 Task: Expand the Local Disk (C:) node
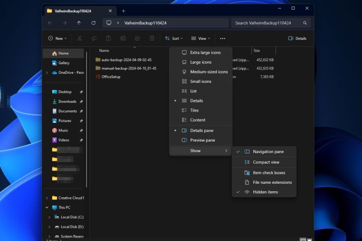(49, 217)
